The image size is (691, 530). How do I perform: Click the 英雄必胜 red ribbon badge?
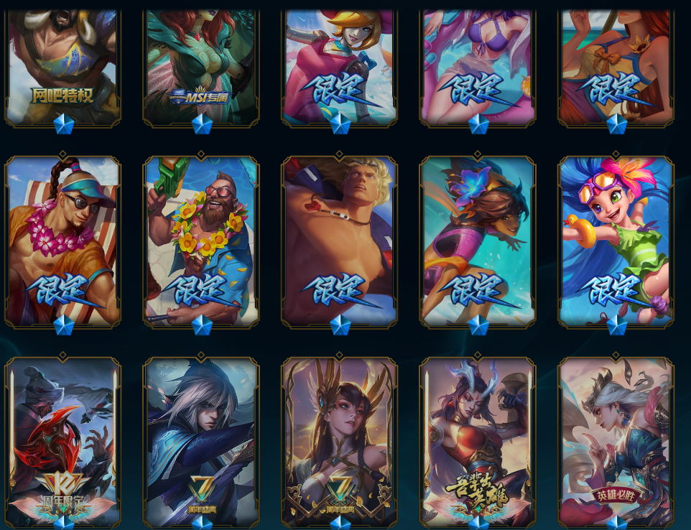[x=616, y=496]
